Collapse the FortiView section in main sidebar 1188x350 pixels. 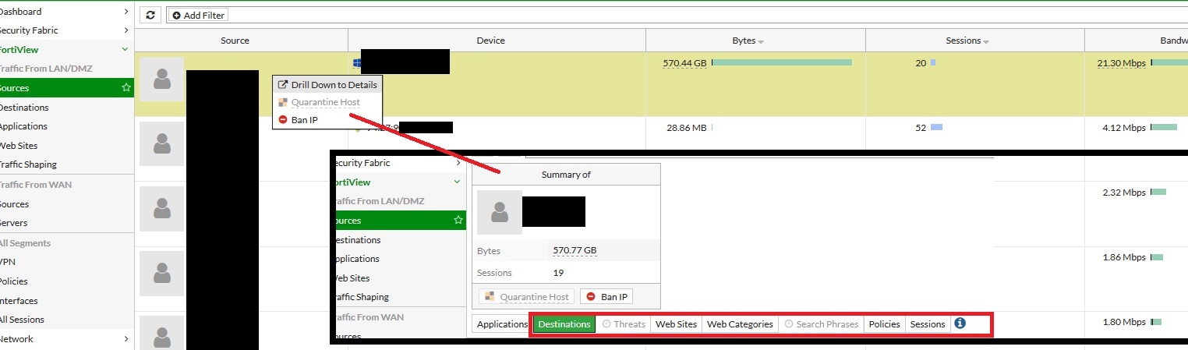126,49
